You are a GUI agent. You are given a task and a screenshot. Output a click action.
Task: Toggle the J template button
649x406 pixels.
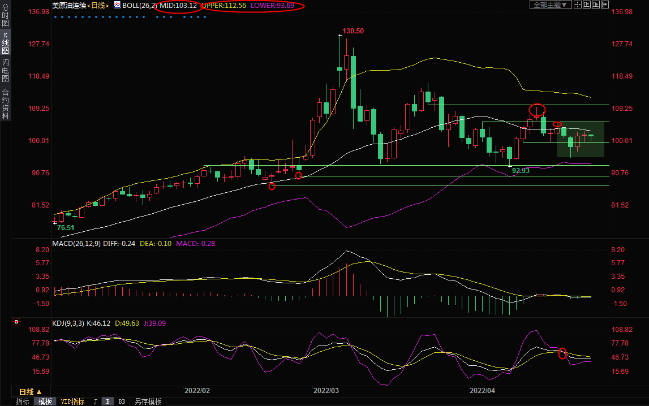coord(95,401)
